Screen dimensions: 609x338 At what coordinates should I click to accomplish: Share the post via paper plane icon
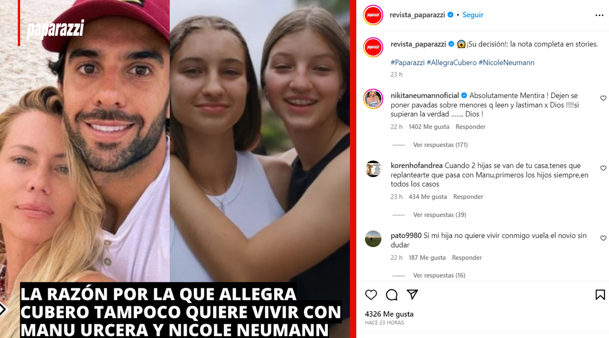[x=412, y=295]
